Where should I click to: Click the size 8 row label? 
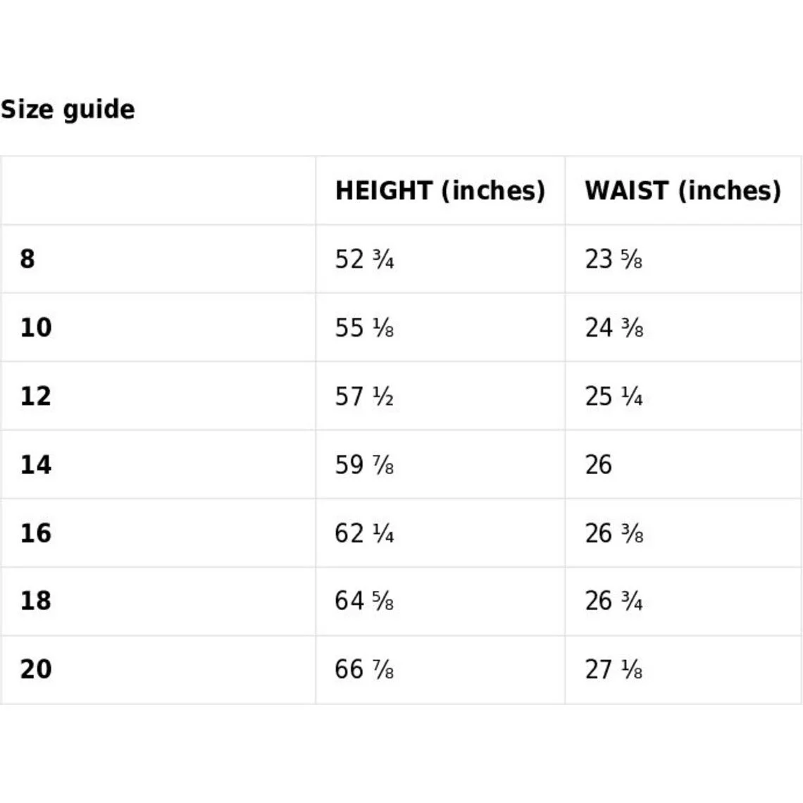pyautogui.click(x=27, y=259)
